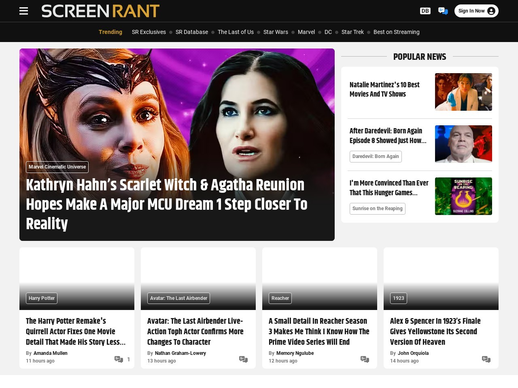Open Natalie Martinez's 10 Best Movies article
Screen dimensions: 518x388
coord(384,89)
